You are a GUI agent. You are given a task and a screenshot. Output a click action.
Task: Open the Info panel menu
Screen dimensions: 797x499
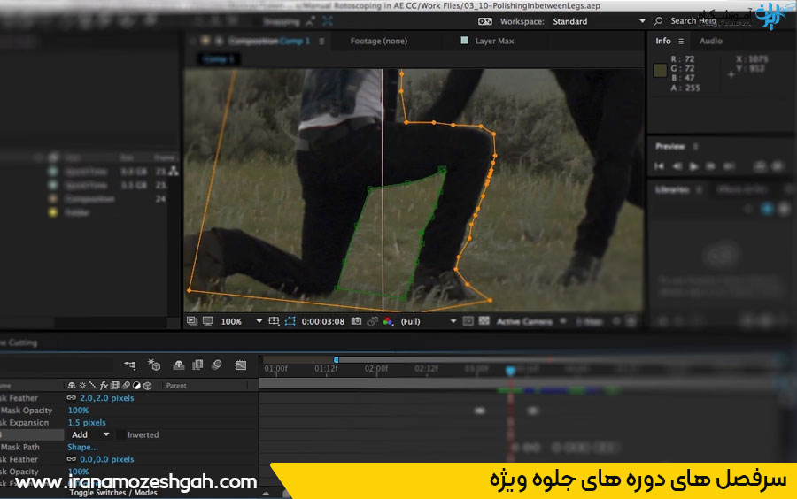click(x=681, y=41)
